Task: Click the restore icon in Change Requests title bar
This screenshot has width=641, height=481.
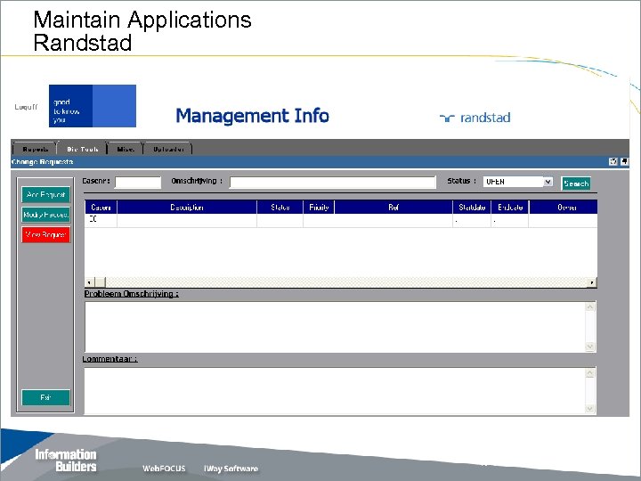Action: (613, 161)
